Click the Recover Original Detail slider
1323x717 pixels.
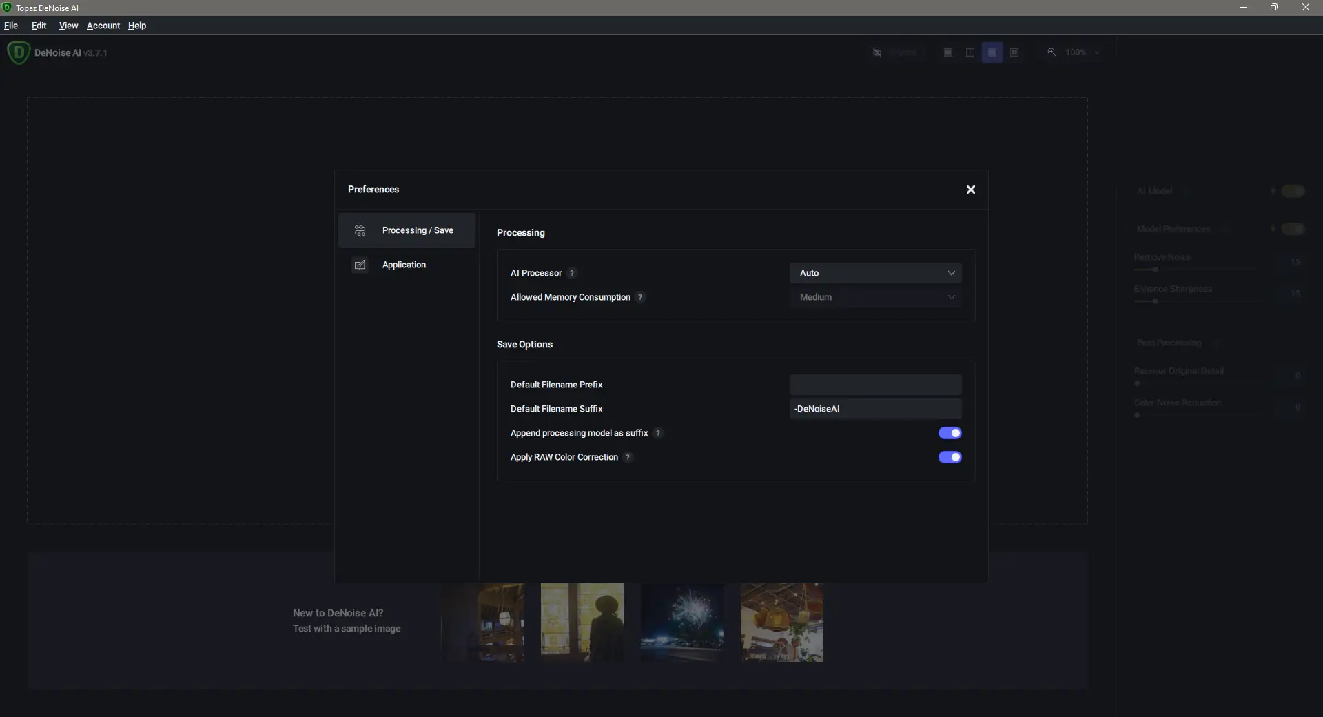point(1199,383)
